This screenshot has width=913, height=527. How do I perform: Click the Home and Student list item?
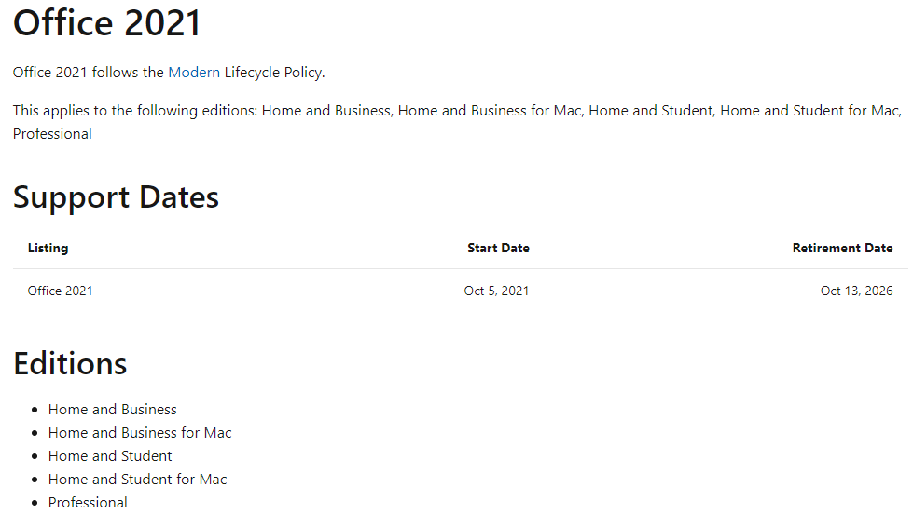[110, 456]
